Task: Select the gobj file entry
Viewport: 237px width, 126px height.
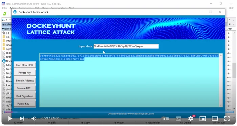Action: 7,102
